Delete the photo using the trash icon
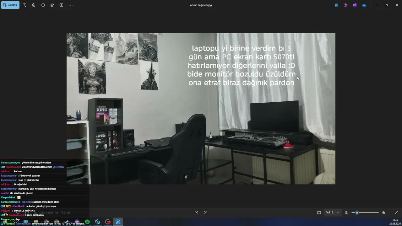Viewport: 402px width, 226px height. point(34,5)
